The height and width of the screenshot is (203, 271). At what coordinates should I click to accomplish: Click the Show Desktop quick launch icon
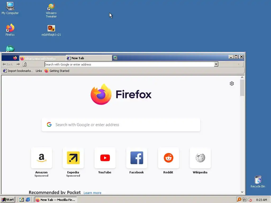pos(22,200)
